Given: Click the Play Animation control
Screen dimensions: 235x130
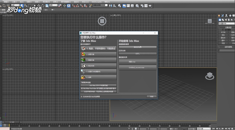Looking at the screenshot, I should [x=220, y=128].
